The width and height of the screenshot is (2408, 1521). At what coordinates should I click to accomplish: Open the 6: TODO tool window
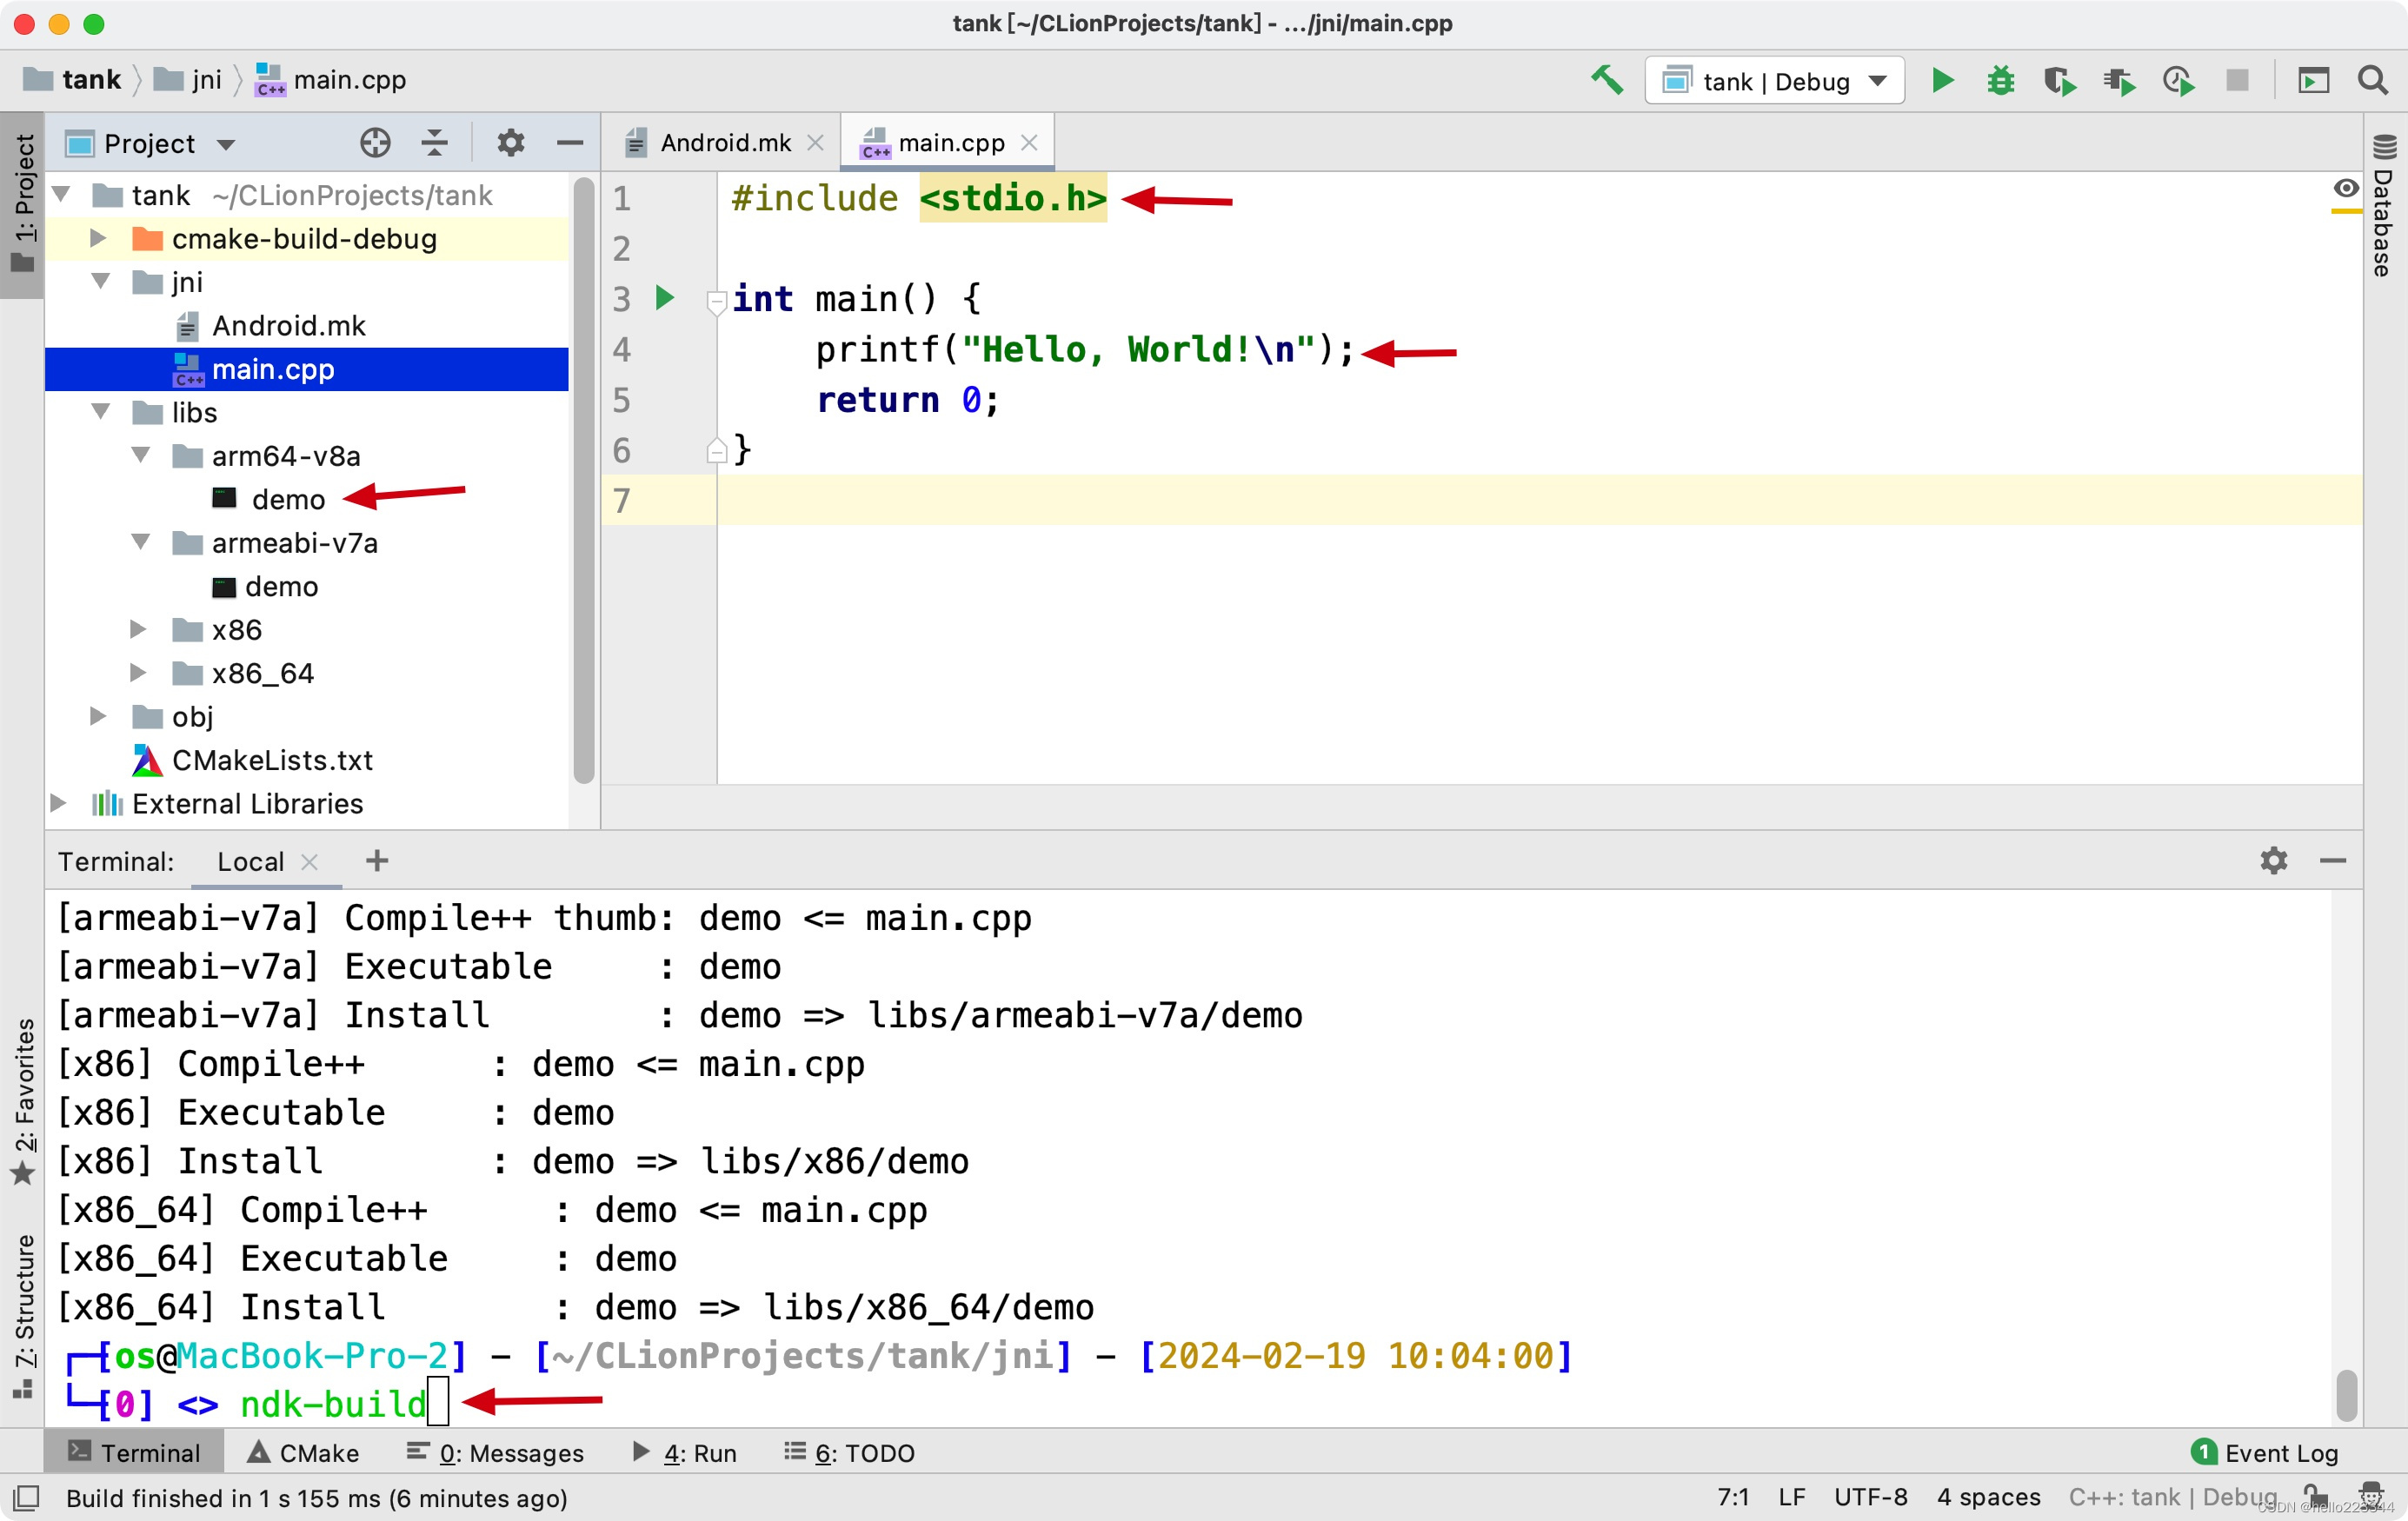tap(849, 1452)
